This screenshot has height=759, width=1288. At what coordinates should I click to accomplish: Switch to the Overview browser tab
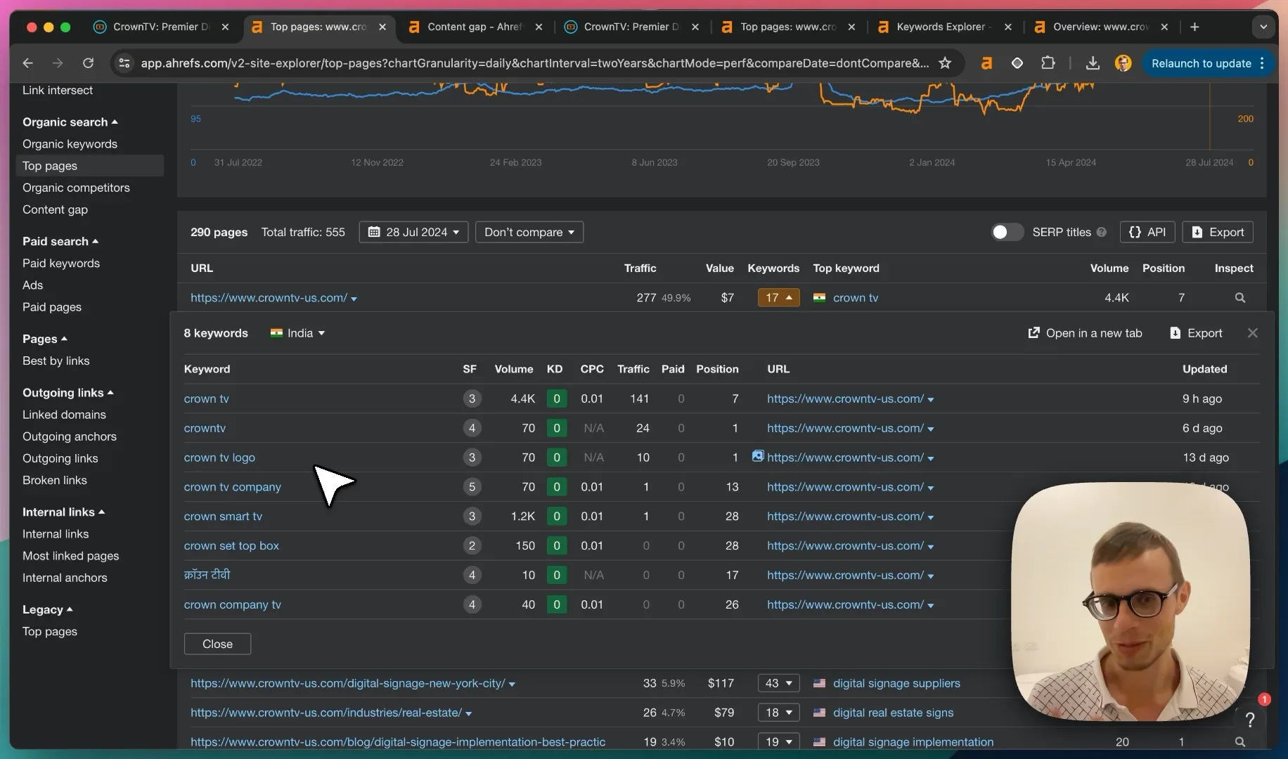point(1100,27)
